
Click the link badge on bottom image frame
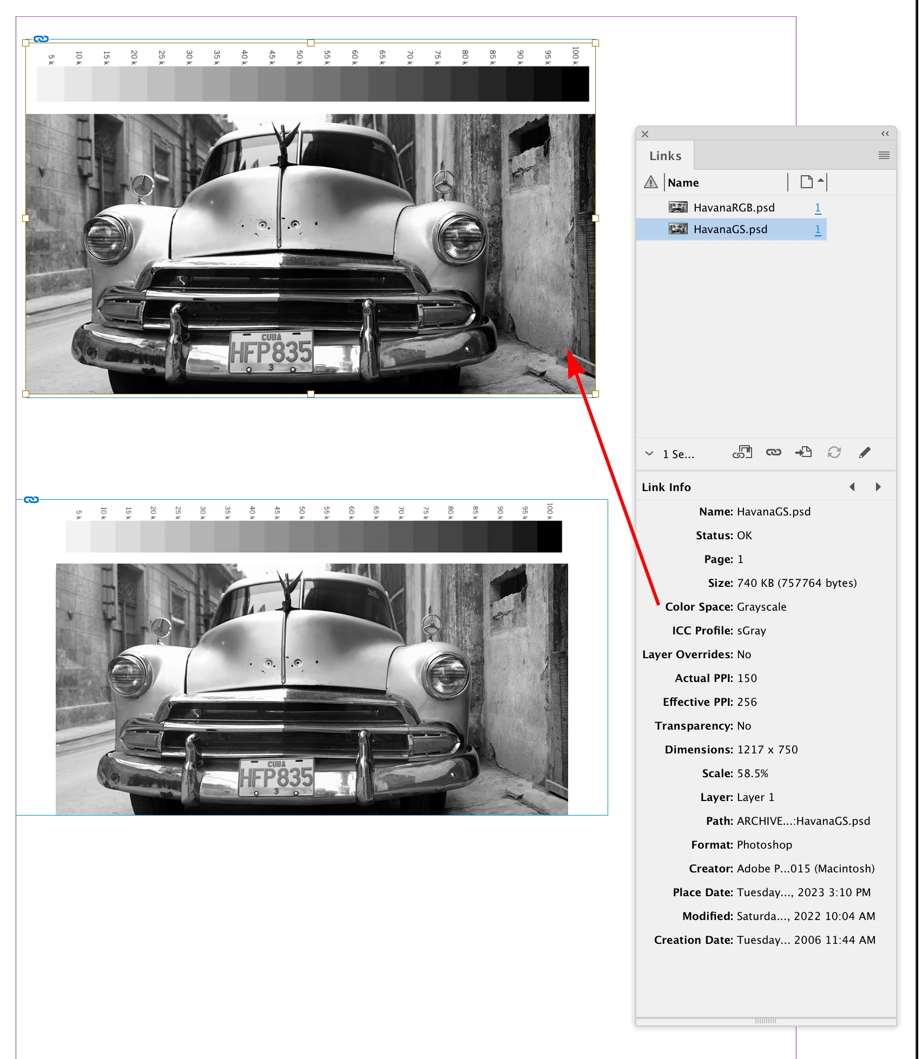[31, 500]
